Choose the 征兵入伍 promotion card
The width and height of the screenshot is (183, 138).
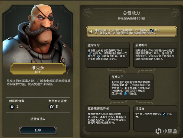[131, 87]
